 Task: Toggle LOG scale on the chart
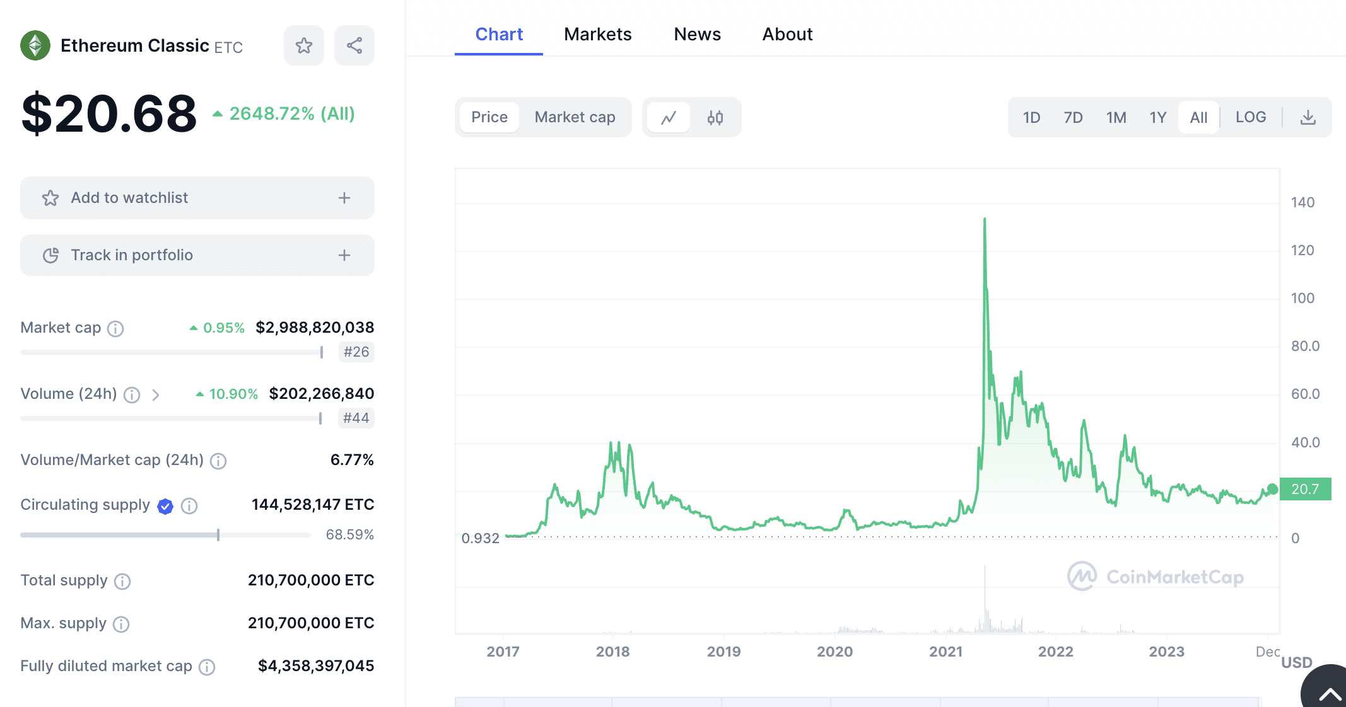point(1251,117)
